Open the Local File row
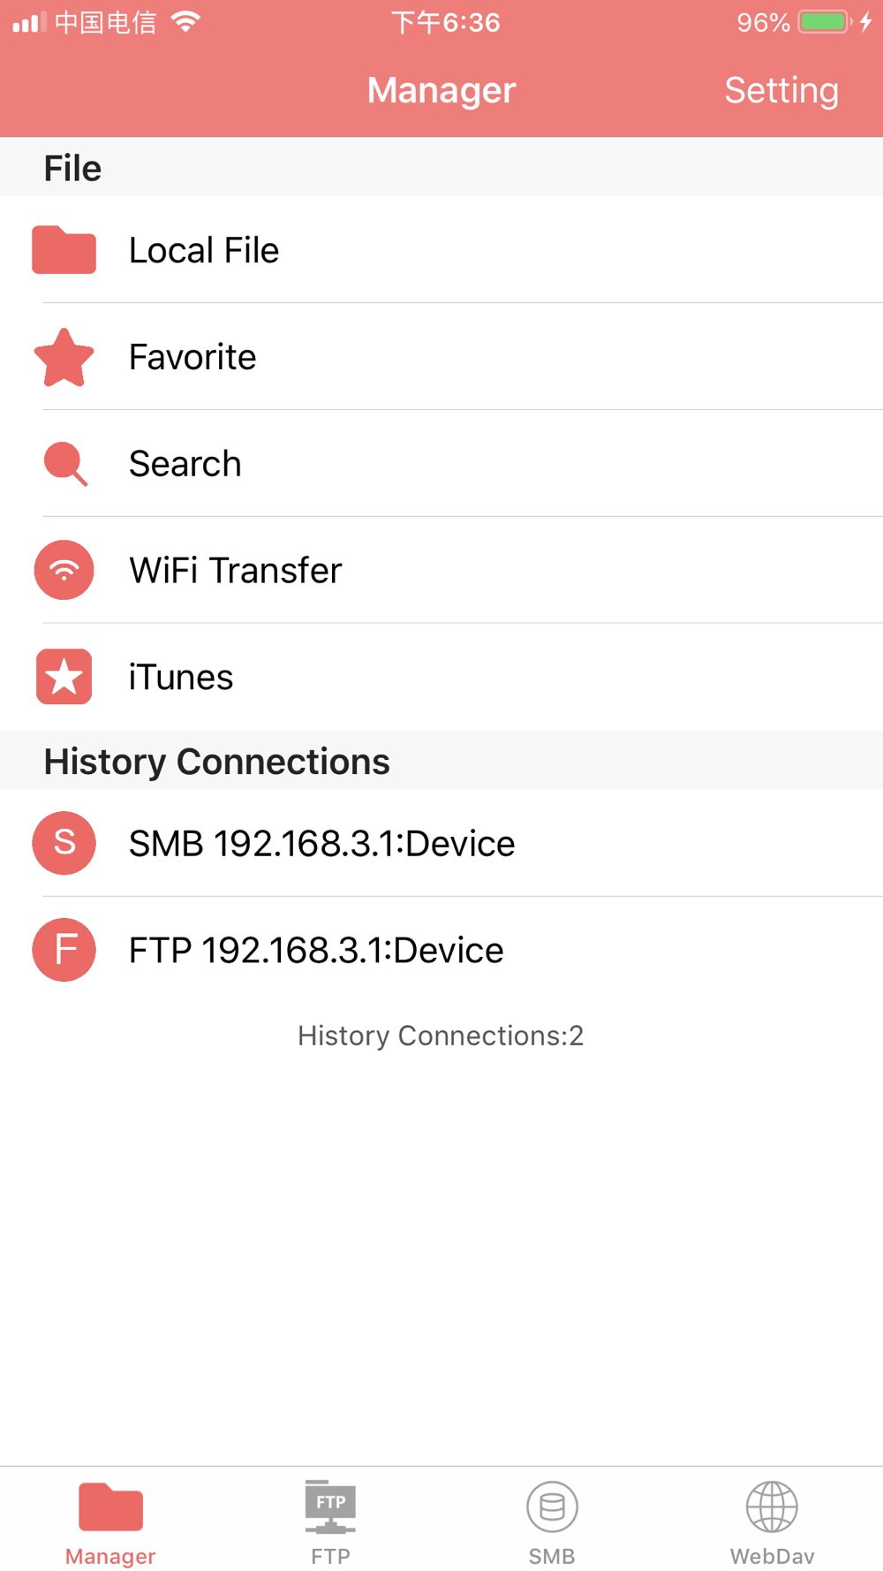The image size is (883, 1571). pyautogui.click(x=441, y=250)
